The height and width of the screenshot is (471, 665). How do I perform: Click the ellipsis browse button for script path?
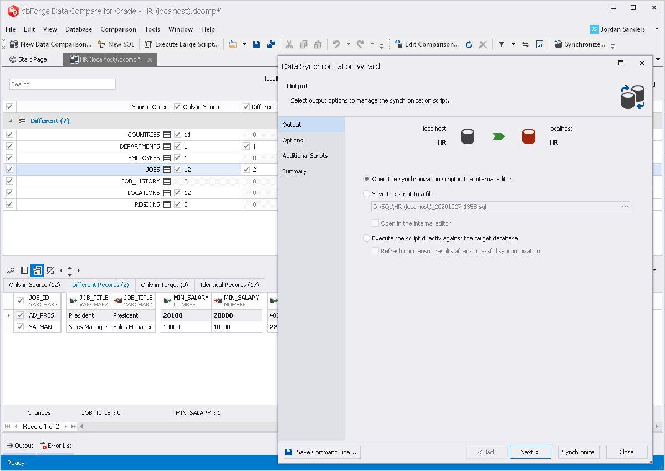(625, 207)
